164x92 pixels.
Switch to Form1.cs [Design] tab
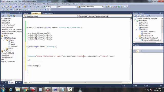[x=48, y=13]
